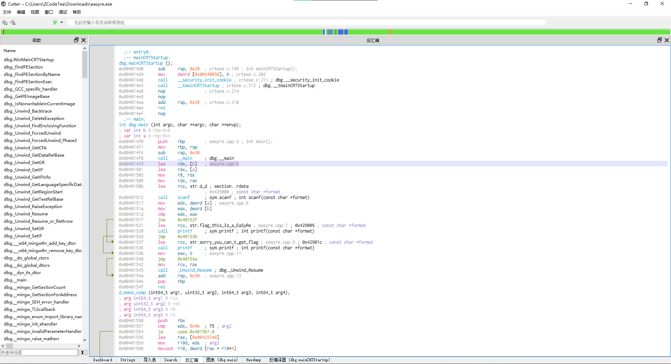Click address 0x004014fd in disassembly
Screen dimensions: 671x364
tap(131, 164)
